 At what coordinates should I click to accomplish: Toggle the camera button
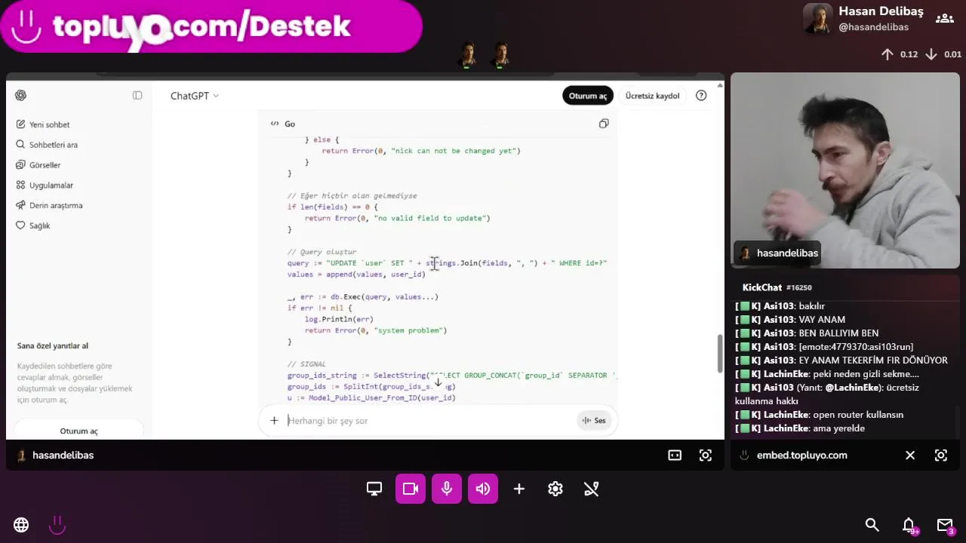411,489
